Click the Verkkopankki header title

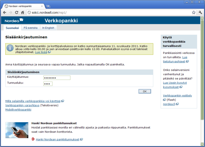(61, 21)
